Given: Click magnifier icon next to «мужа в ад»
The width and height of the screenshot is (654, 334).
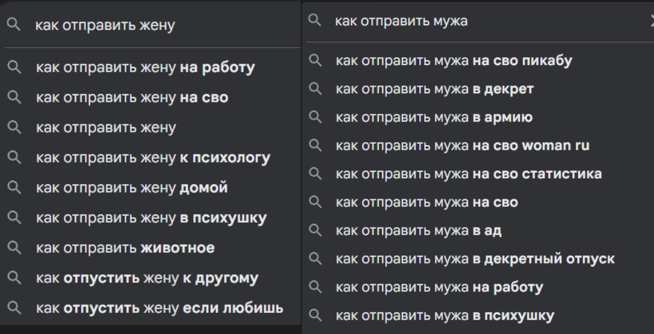Looking at the screenshot, I should [x=313, y=230].
